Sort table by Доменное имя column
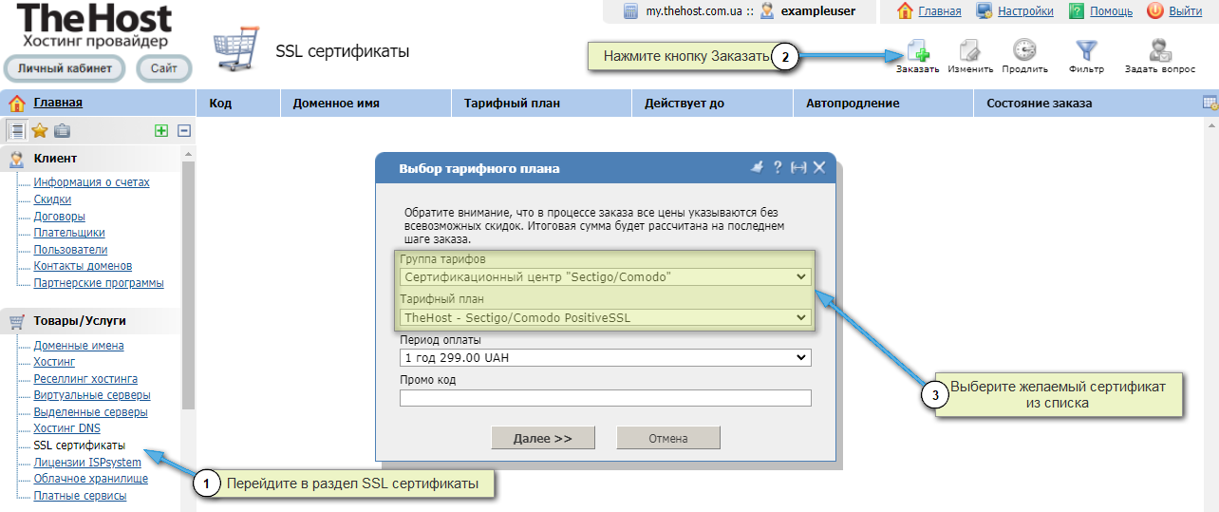 tap(366, 103)
